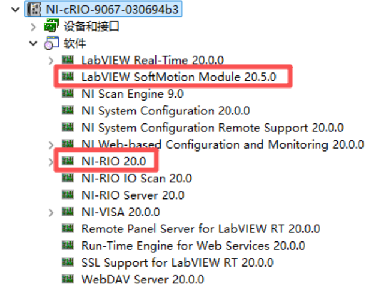Click icon beside WebDAV Server 20.0.0
This screenshot has height=287, width=378.
(68, 279)
